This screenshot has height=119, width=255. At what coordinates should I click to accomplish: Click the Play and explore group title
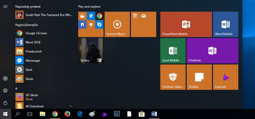click(x=89, y=7)
